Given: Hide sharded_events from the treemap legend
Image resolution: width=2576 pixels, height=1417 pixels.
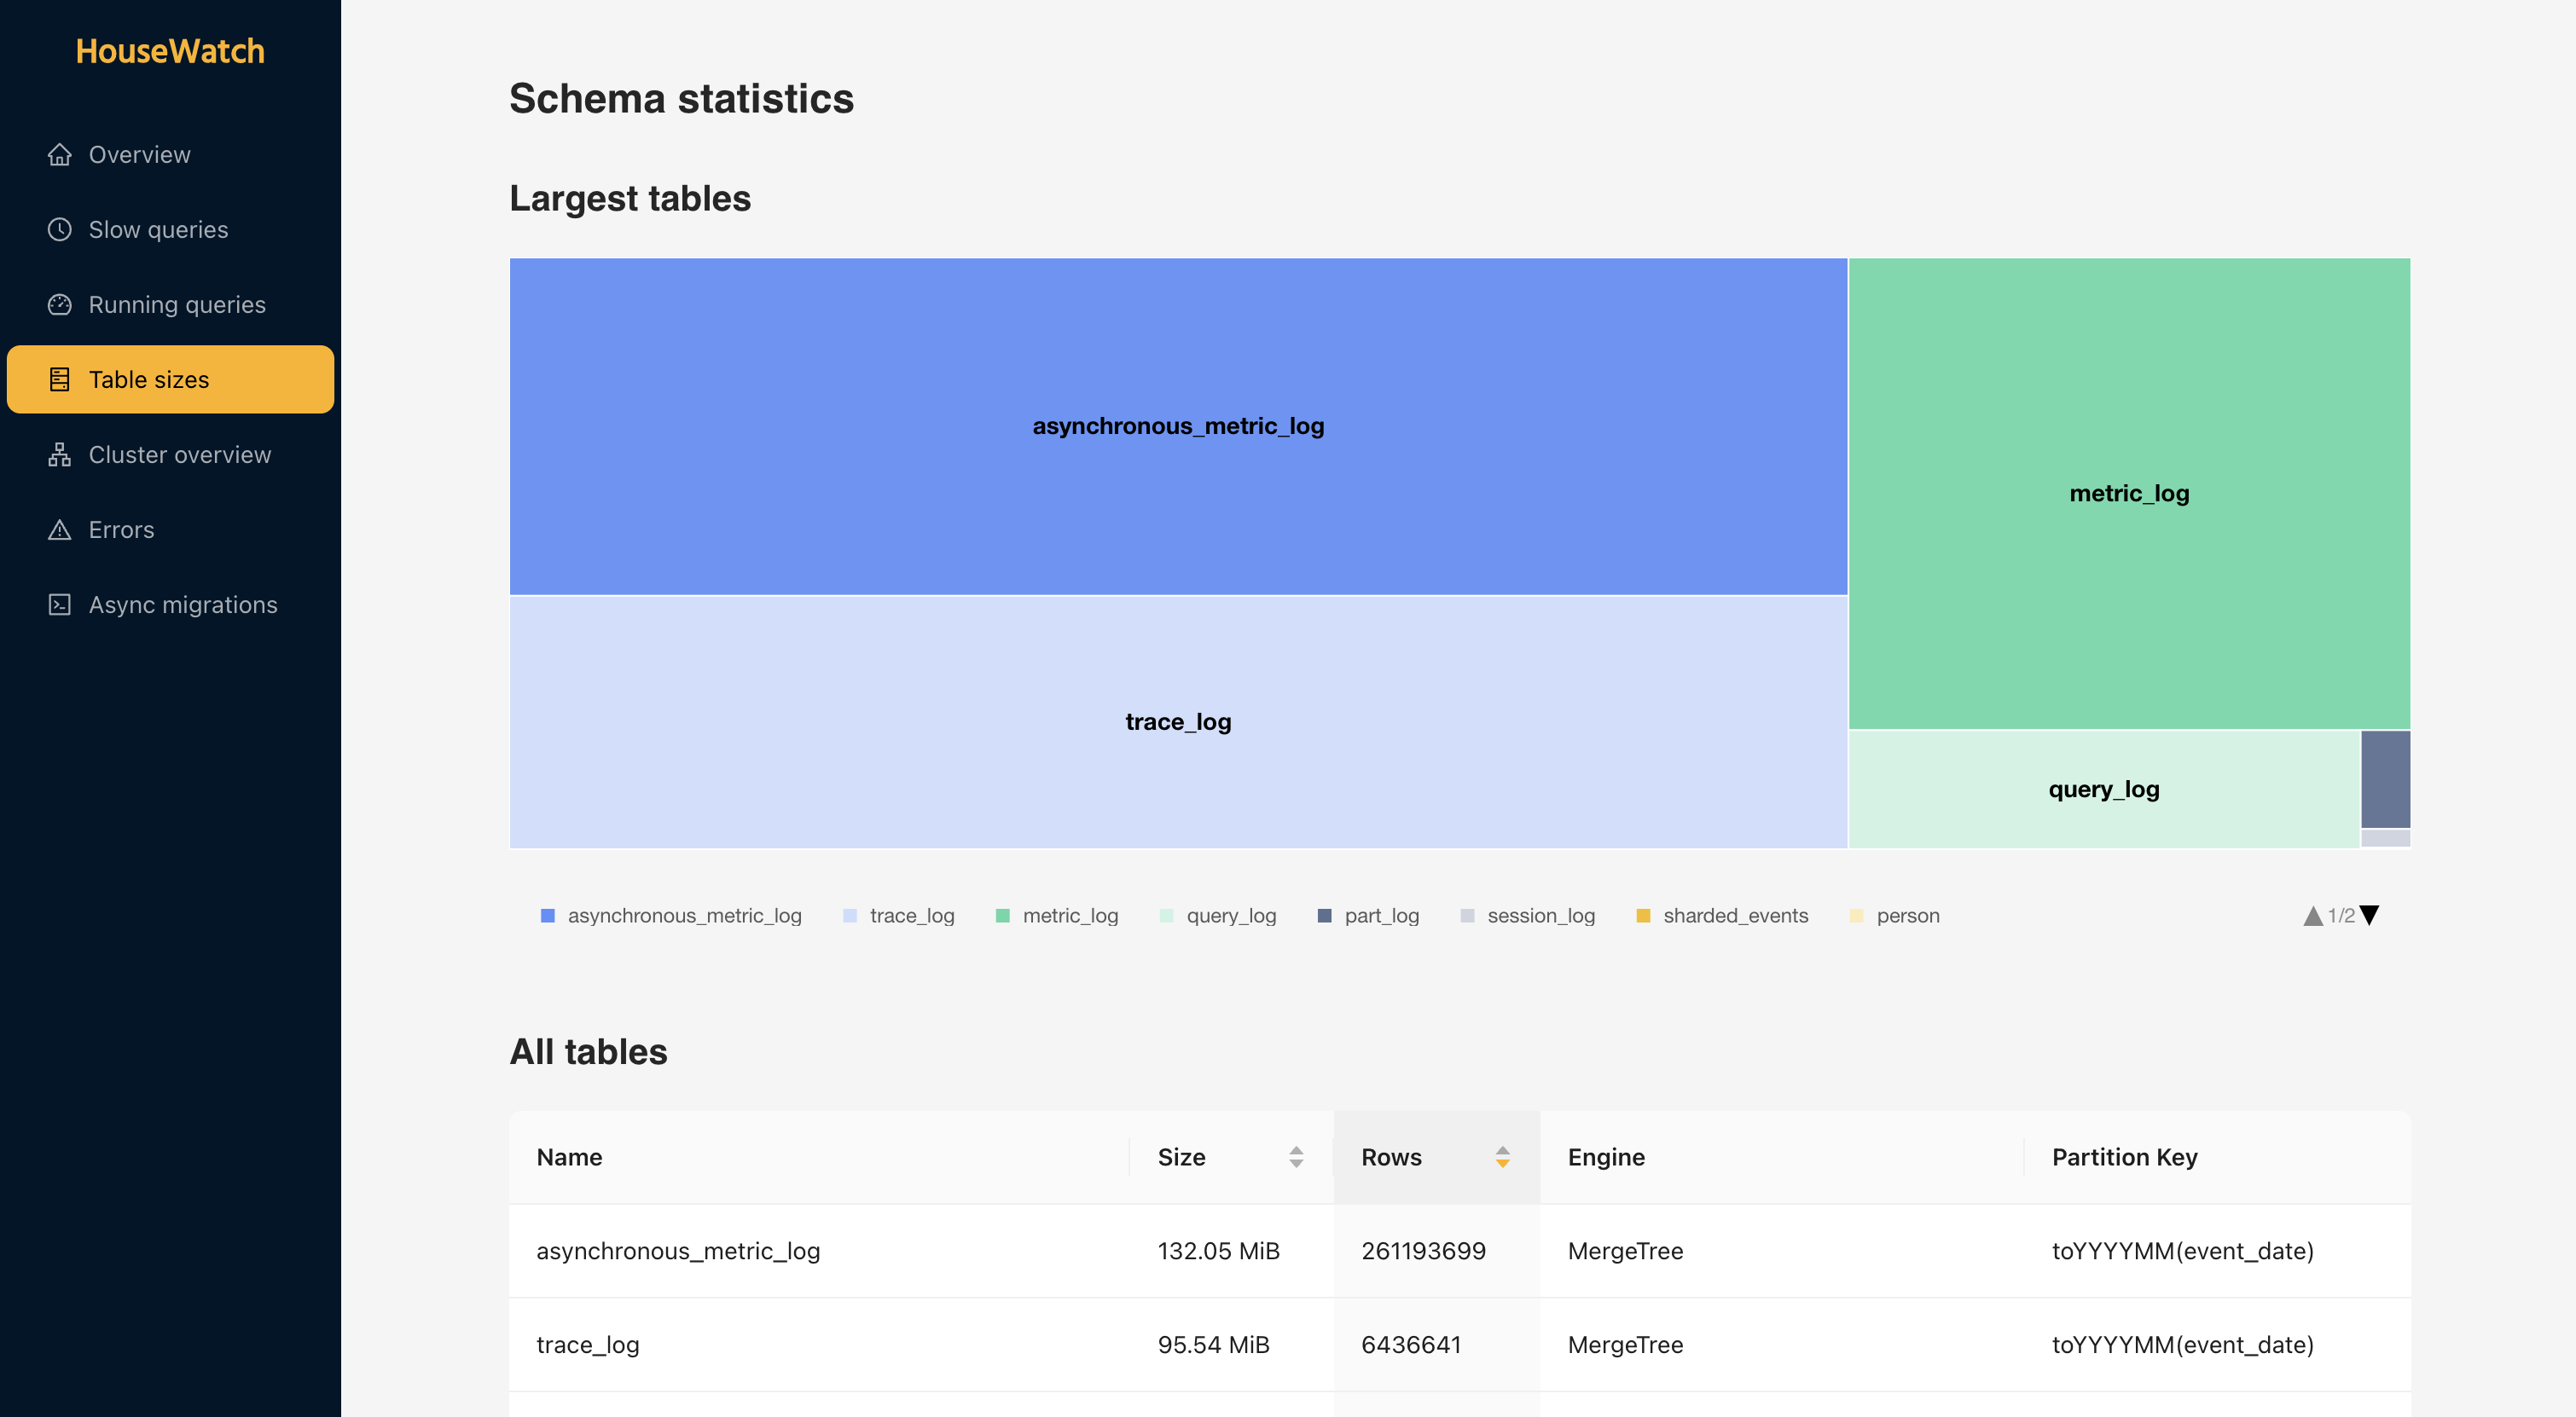Looking at the screenshot, I should point(1734,916).
